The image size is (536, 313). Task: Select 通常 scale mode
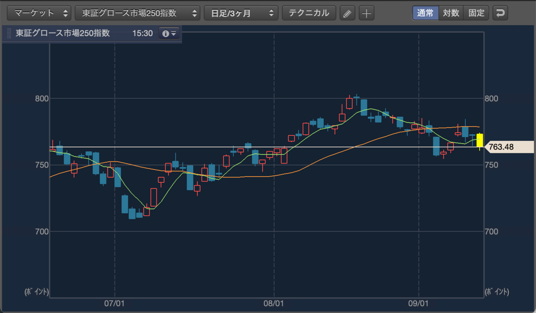pyautogui.click(x=425, y=13)
